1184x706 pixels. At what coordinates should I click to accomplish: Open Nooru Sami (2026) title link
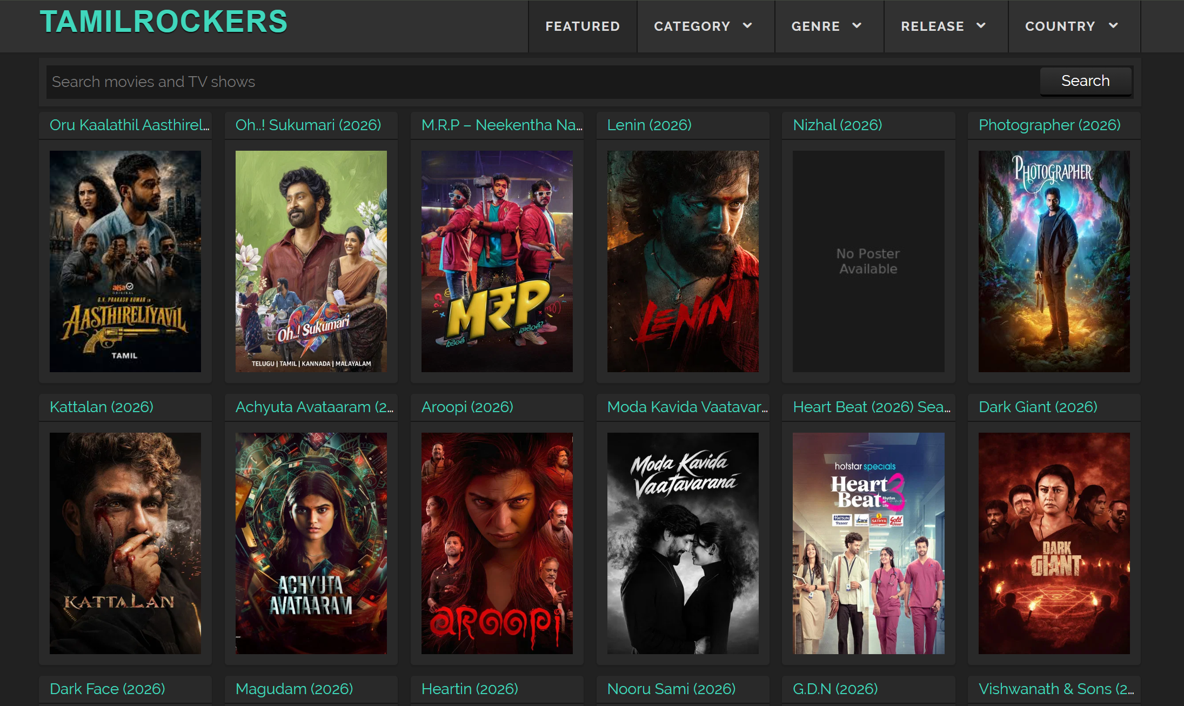671,689
